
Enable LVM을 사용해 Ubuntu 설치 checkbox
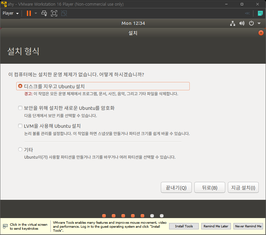[20, 126]
